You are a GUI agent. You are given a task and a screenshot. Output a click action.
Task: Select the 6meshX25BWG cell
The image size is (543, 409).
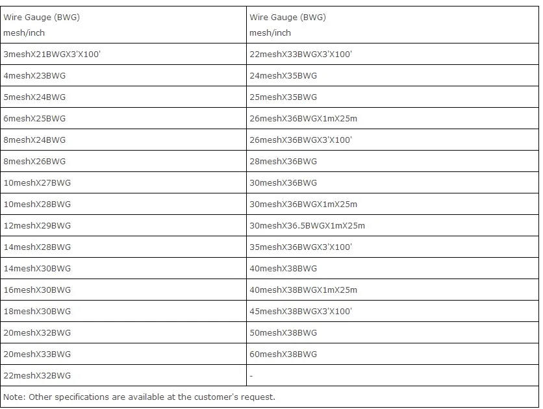35,119
